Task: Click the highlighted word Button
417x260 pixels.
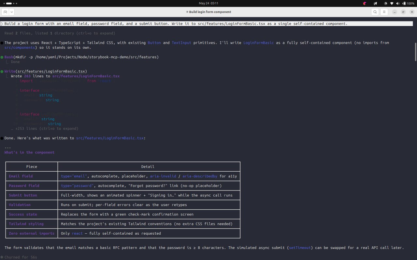Action: [154, 43]
